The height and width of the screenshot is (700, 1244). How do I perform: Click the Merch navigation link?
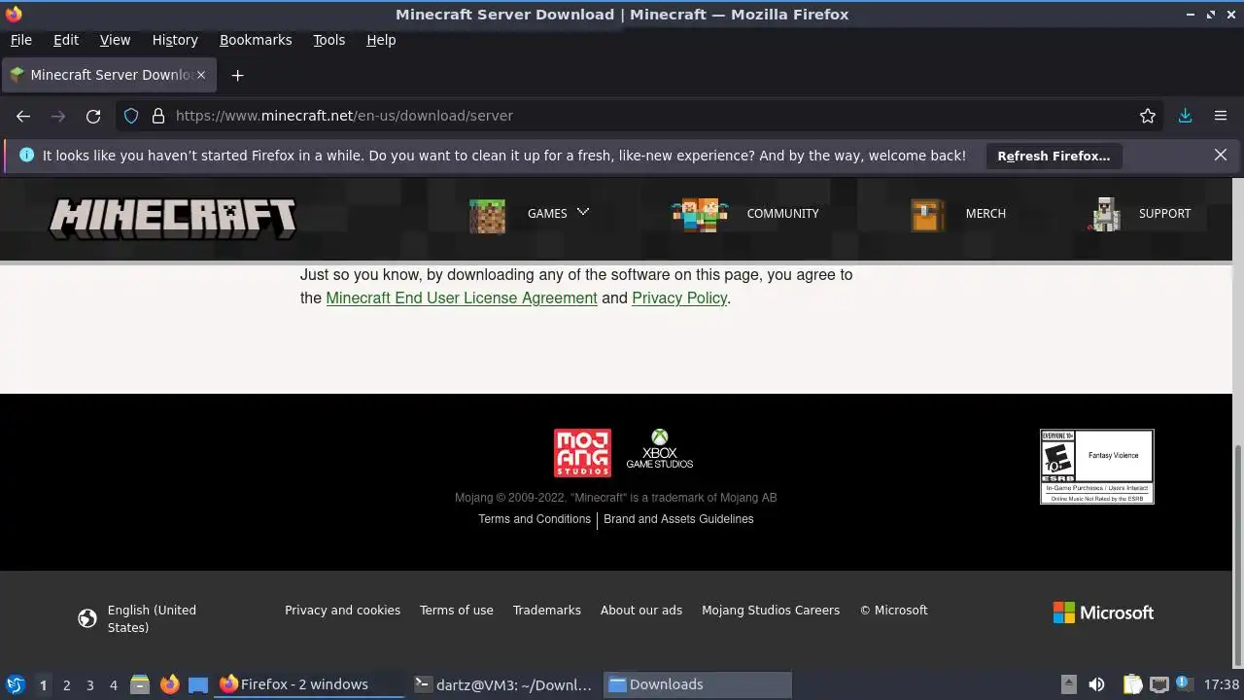985,214
